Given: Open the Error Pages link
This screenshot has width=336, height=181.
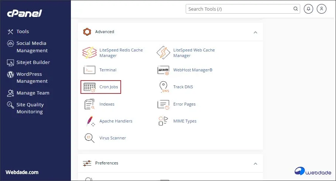Looking at the screenshot, I should (x=184, y=104).
